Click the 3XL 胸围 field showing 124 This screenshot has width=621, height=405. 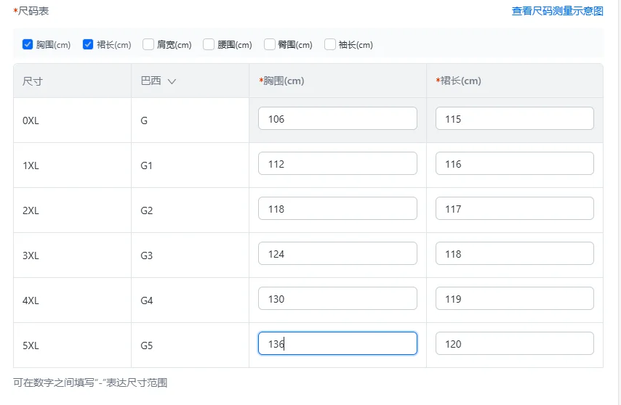(x=337, y=254)
